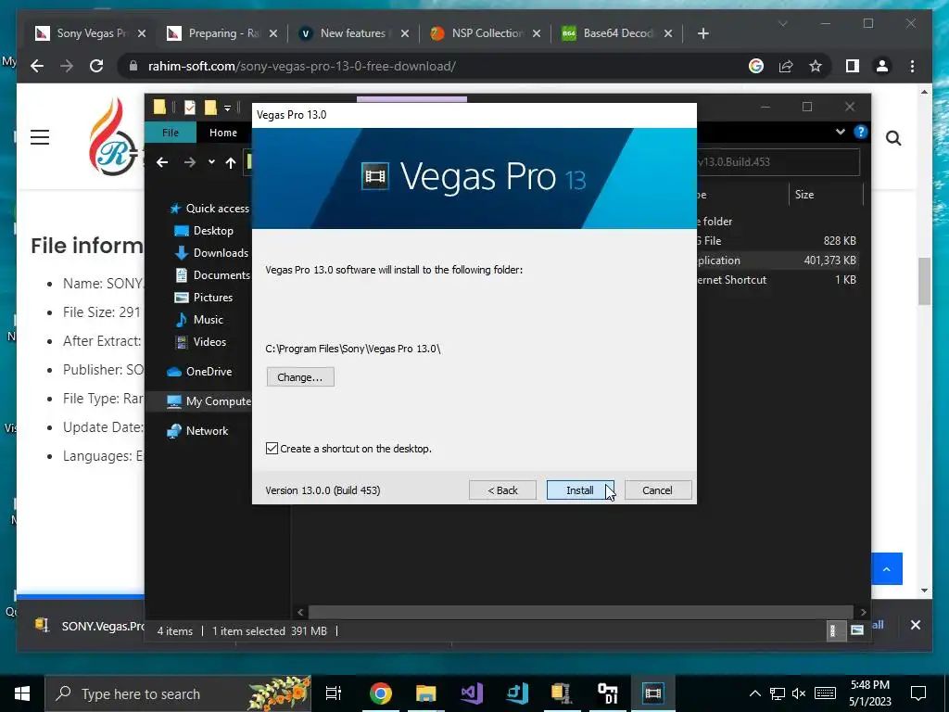949x712 pixels.
Task: Share this page icon in Chrome
Action: 786,66
